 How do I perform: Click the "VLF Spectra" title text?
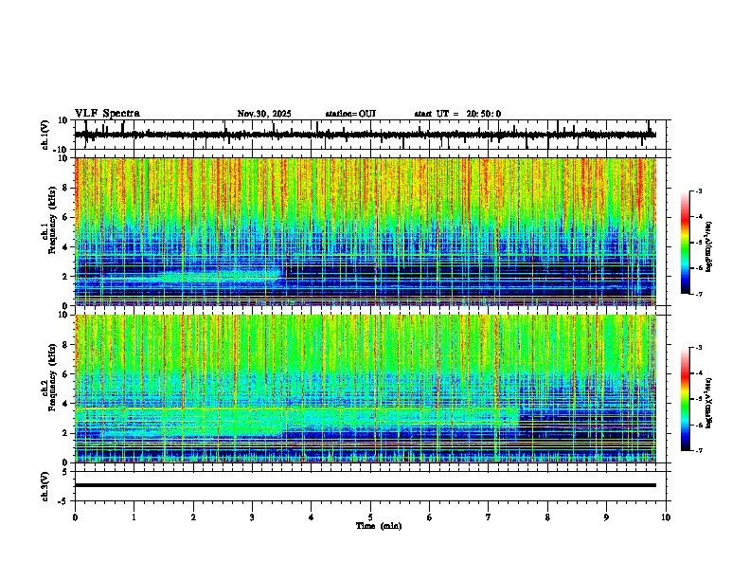pos(107,114)
